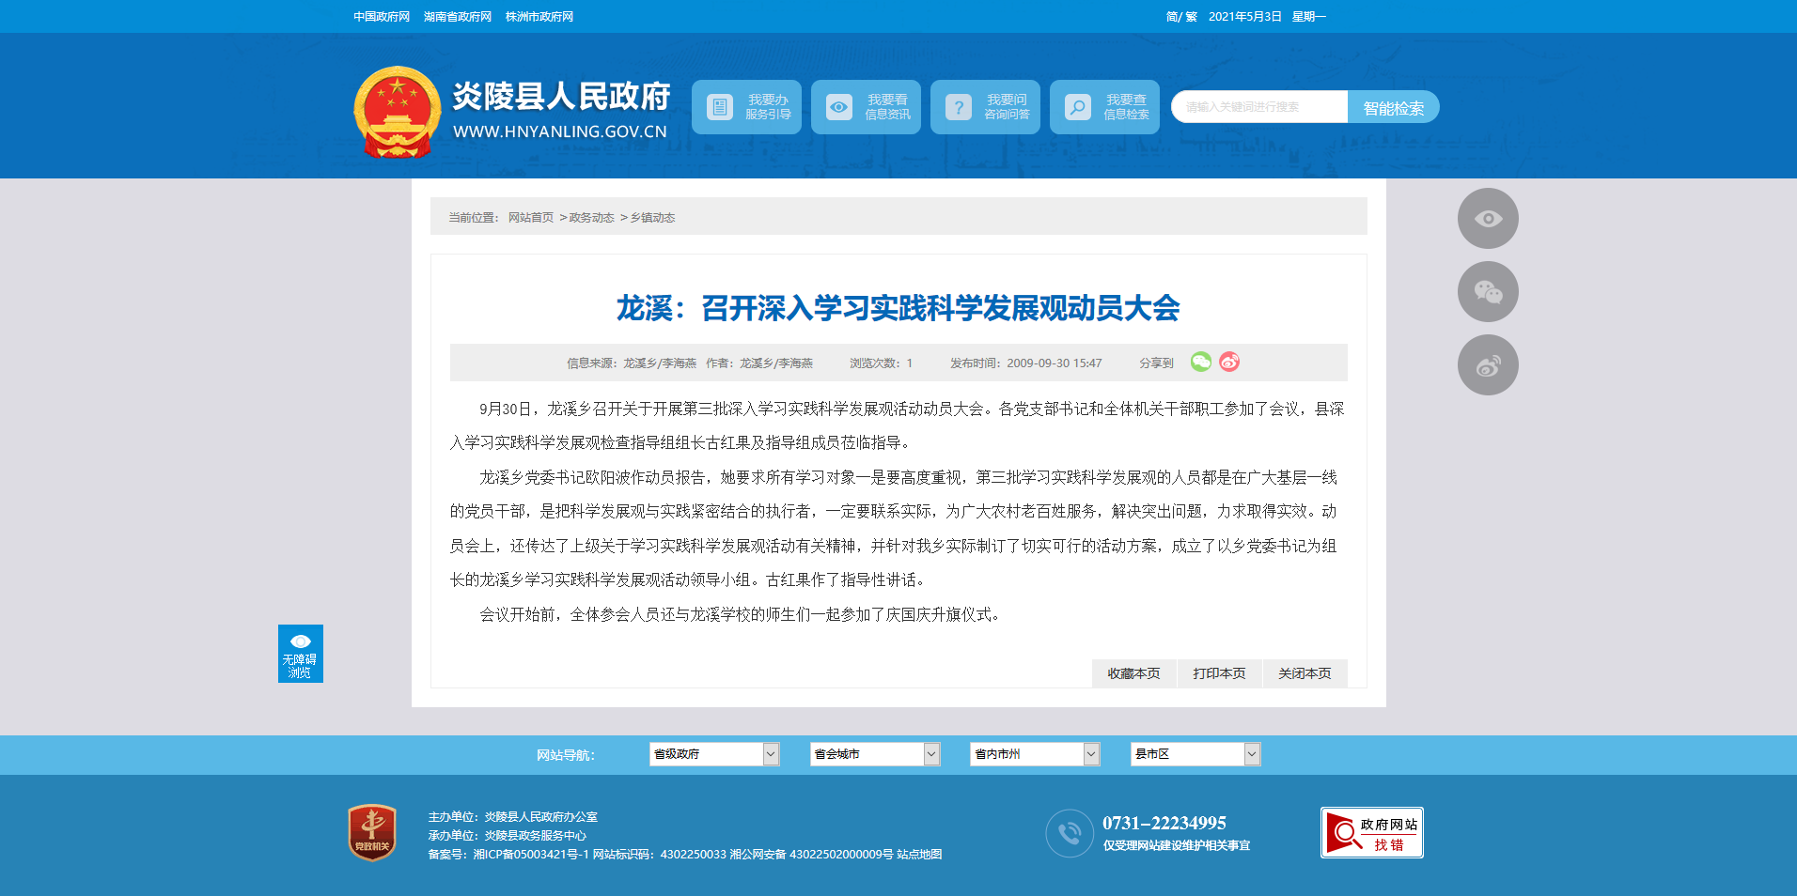Image resolution: width=1797 pixels, height=896 pixels.
Task: Click the national emblem logo
Action: coord(397,112)
